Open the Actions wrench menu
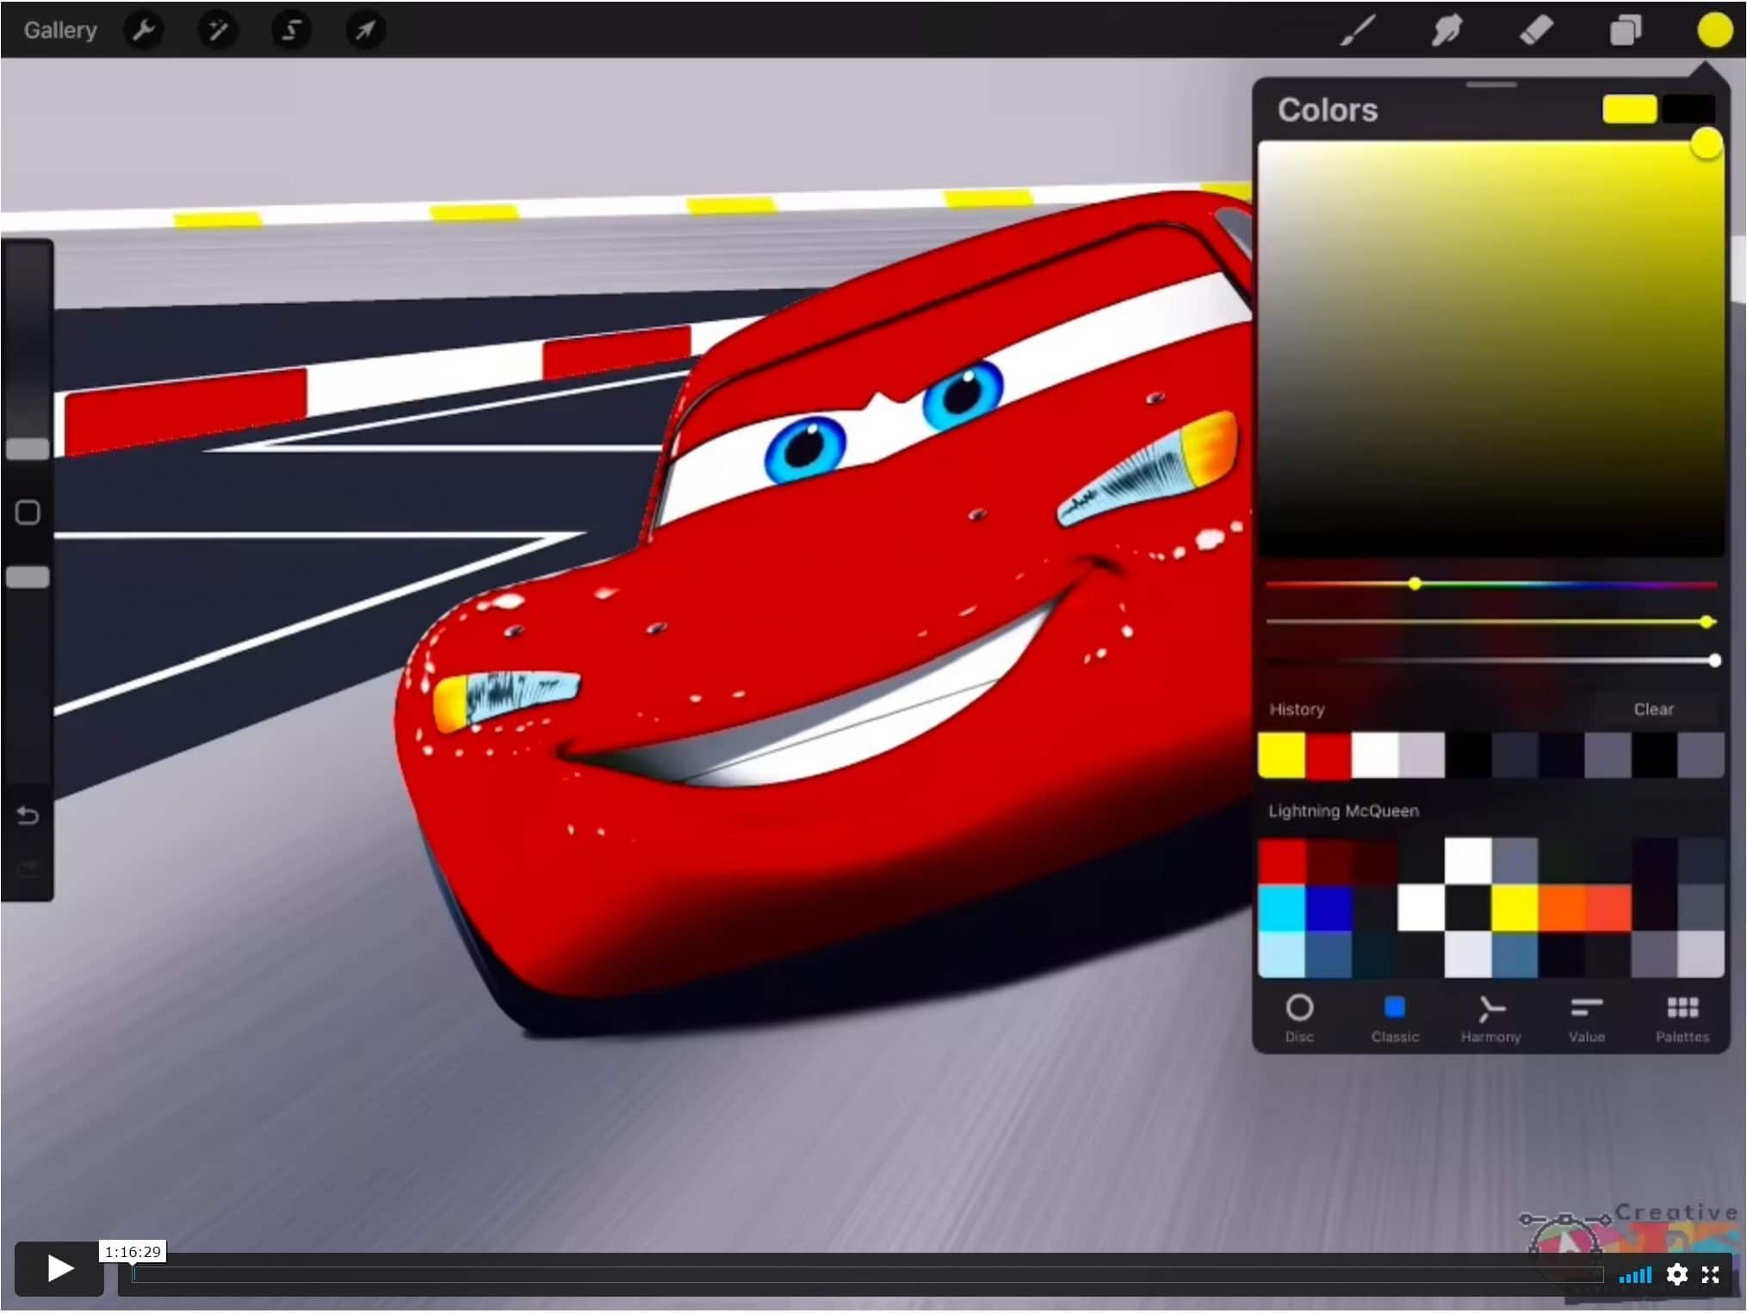Screen dimensions: 1747x1313 (143, 31)
